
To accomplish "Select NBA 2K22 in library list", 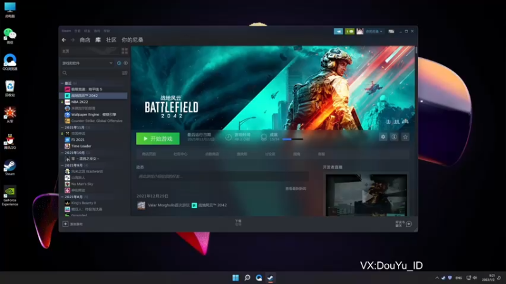I will pyautogui.click(x=80, y=102).
